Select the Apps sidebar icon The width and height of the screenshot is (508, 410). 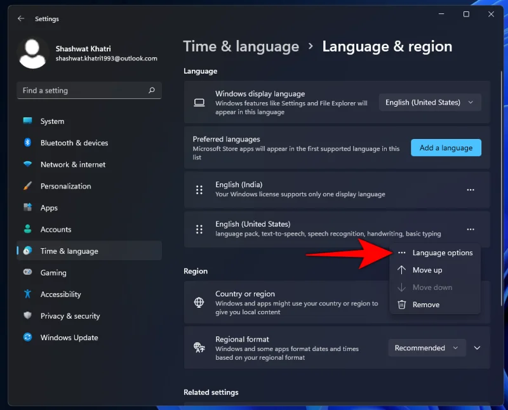[x=28, y=208]
